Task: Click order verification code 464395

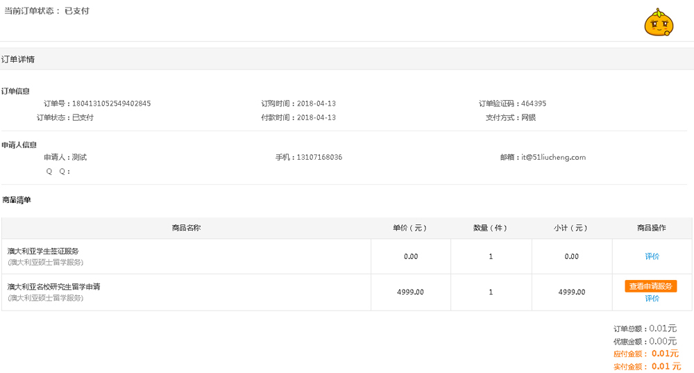Action: (x=533, y=103)
